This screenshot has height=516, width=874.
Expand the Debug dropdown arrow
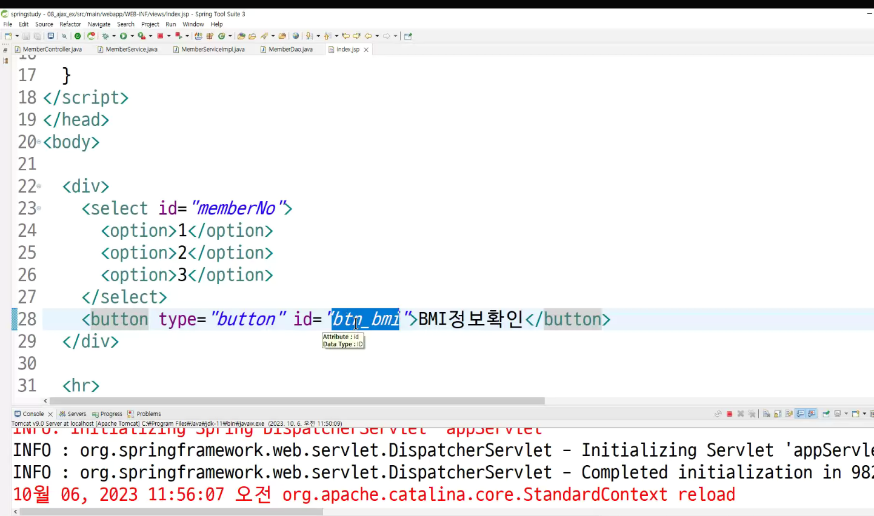[x=113, y=36]
